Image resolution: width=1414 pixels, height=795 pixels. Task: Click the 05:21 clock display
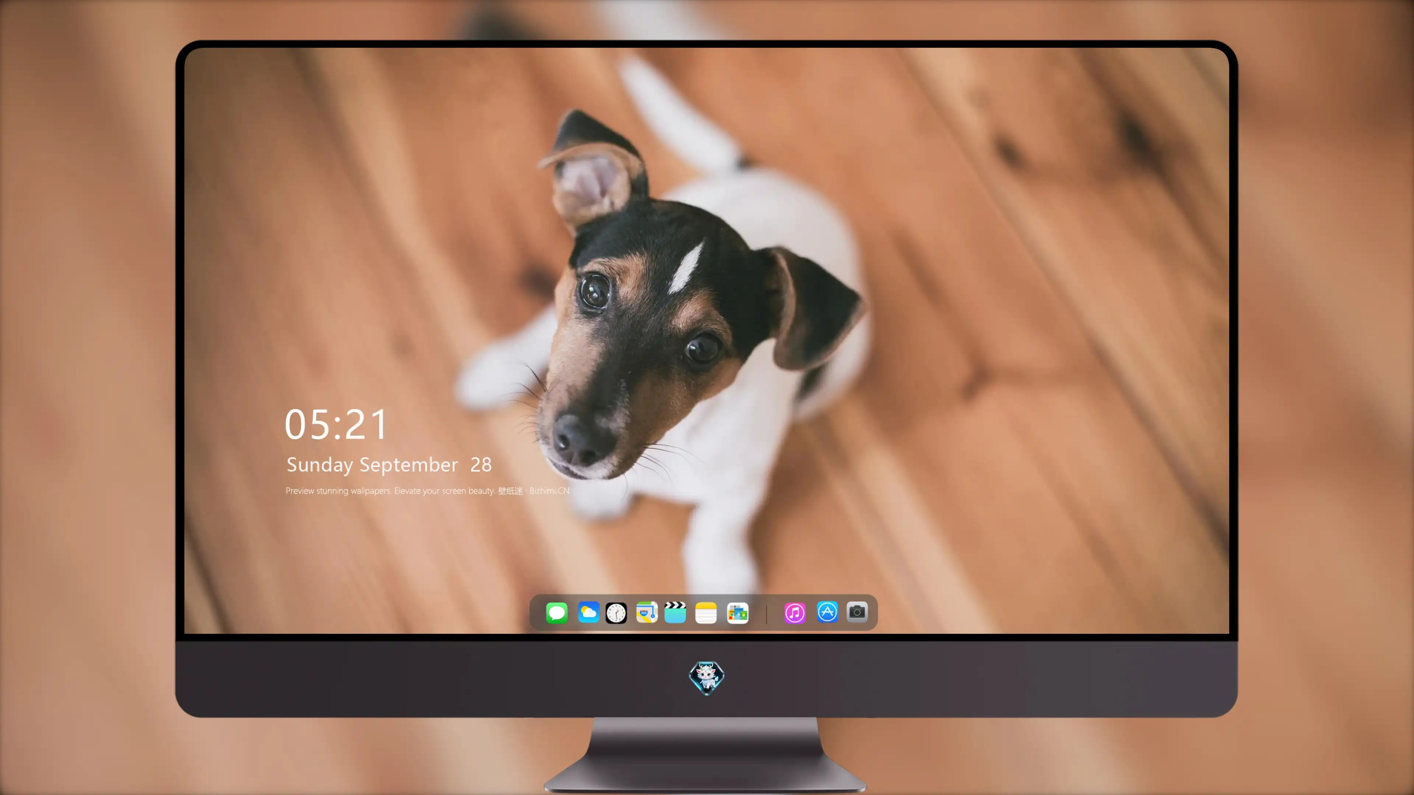coord(336,424)
